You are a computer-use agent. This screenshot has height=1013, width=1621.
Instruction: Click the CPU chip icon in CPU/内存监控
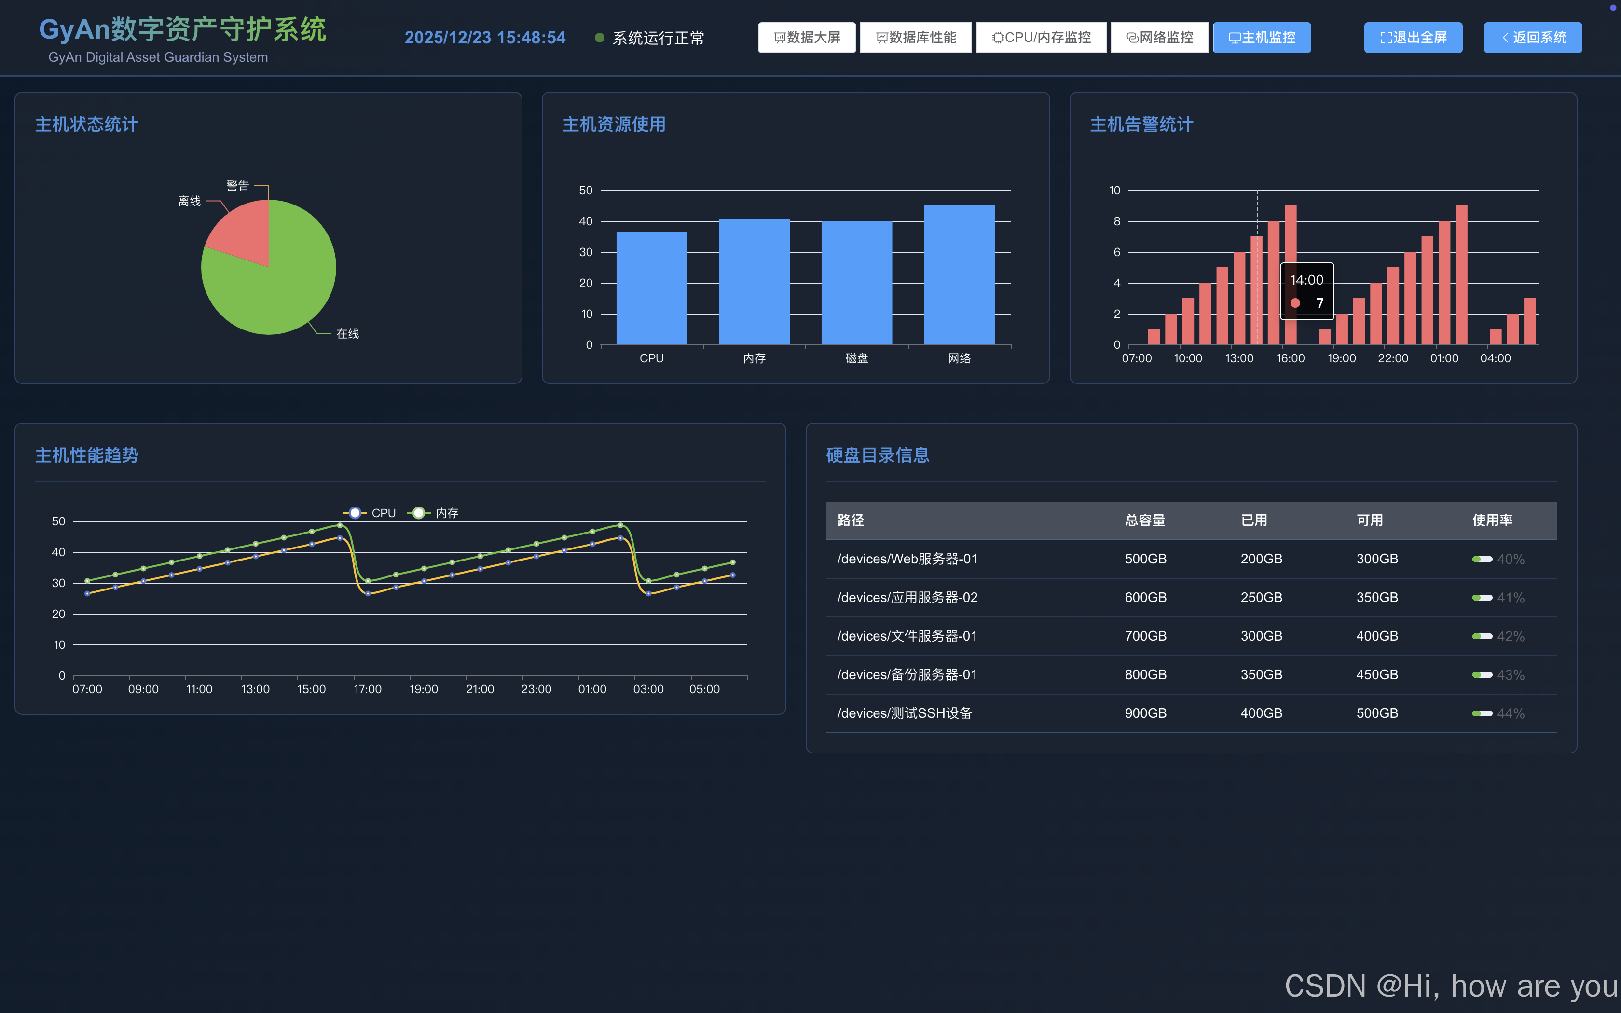997,38
